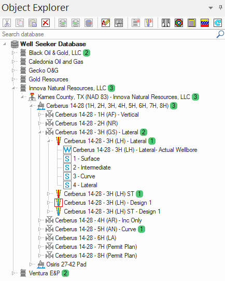Collapse the Innova Natural Resources, LLC node
This screenshot has width=225, height=281.
pos(13,88)
